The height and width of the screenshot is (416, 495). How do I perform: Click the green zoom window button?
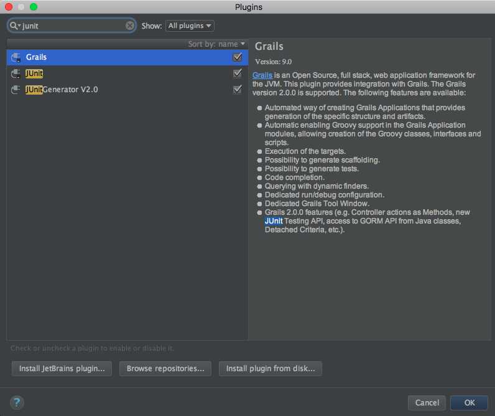pos(34,7)
